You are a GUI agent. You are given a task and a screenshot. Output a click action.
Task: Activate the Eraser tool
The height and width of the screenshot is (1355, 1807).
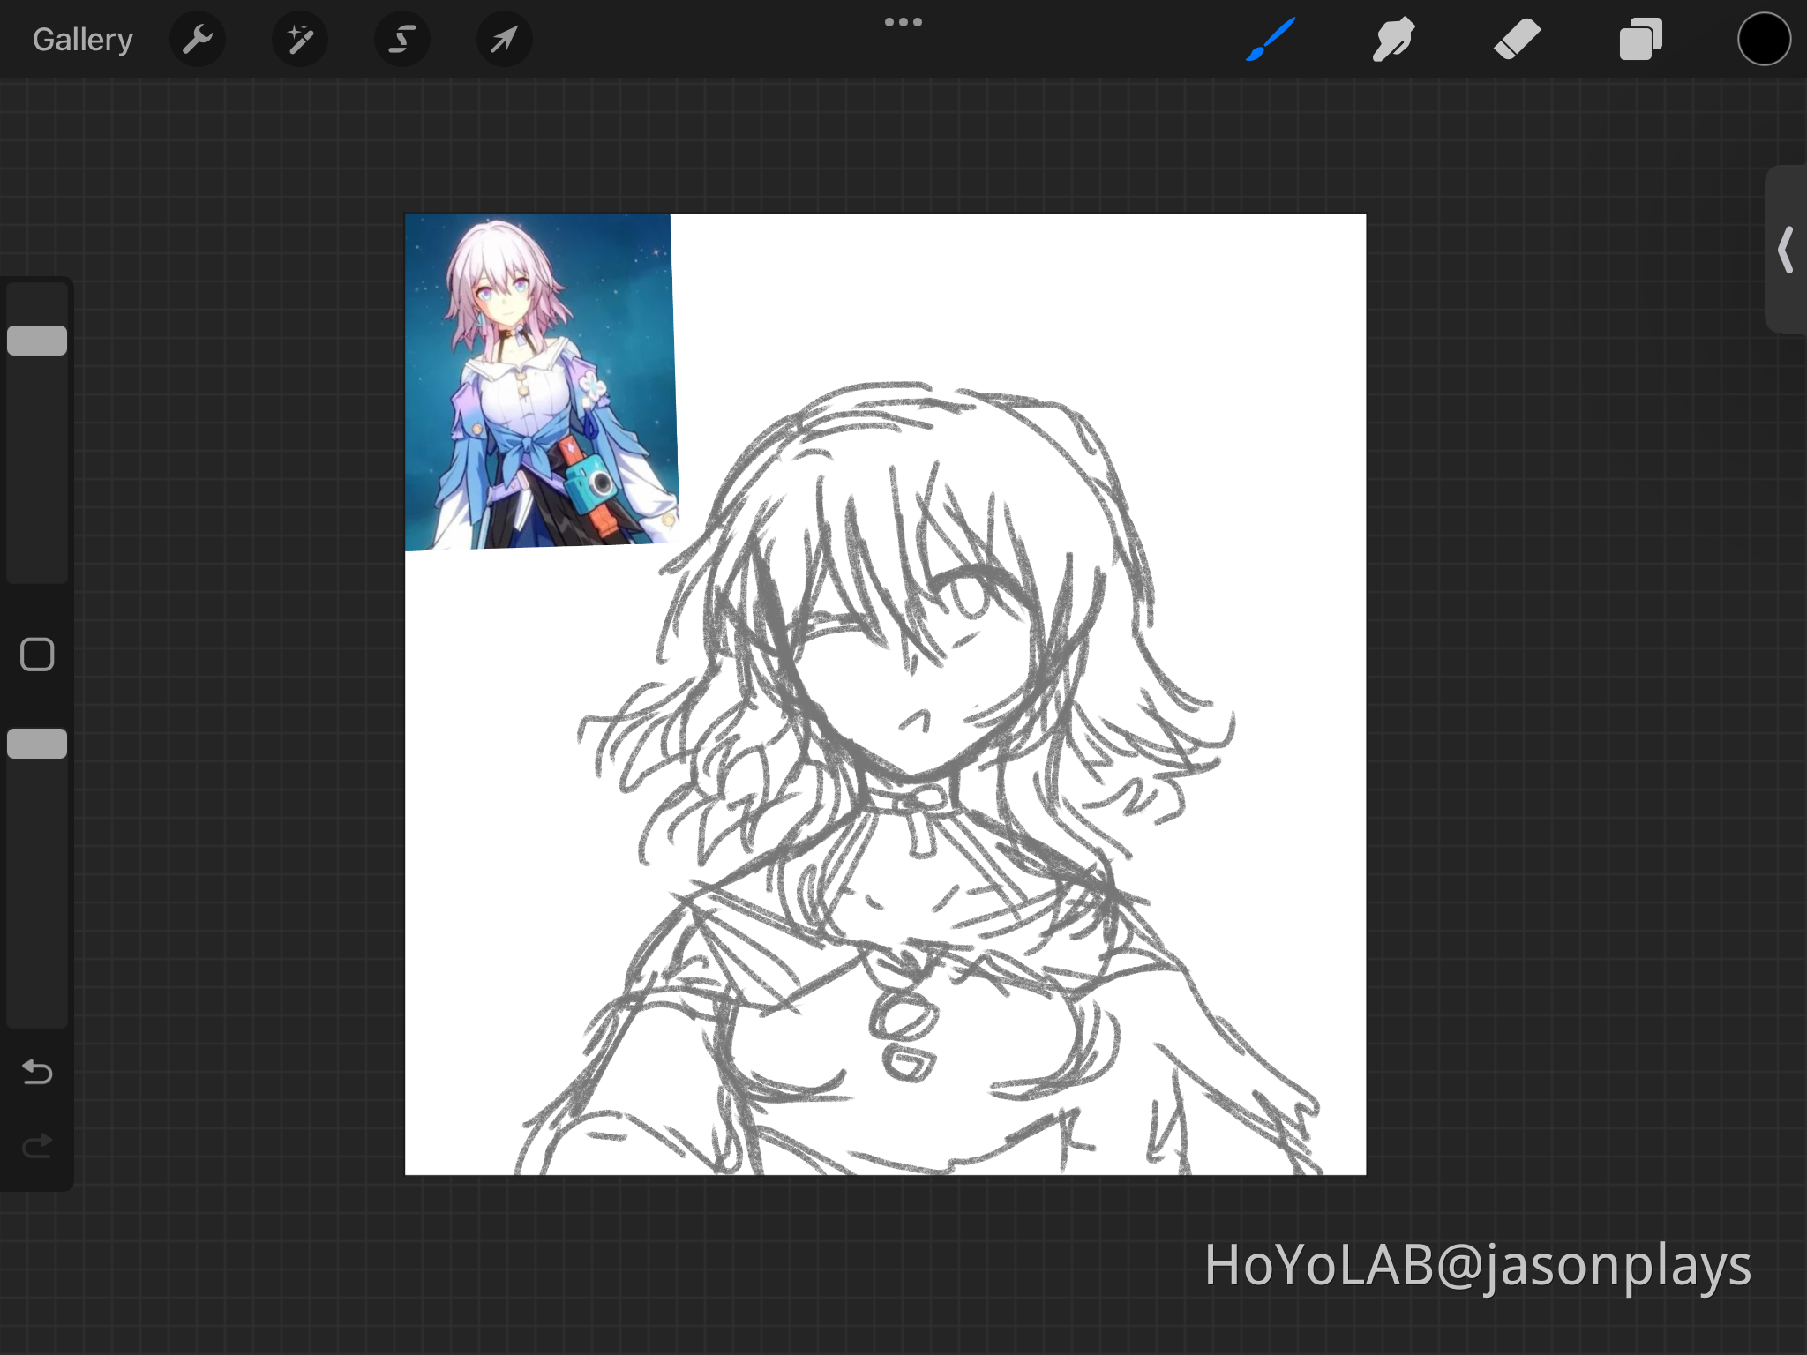coord(1516,39)
